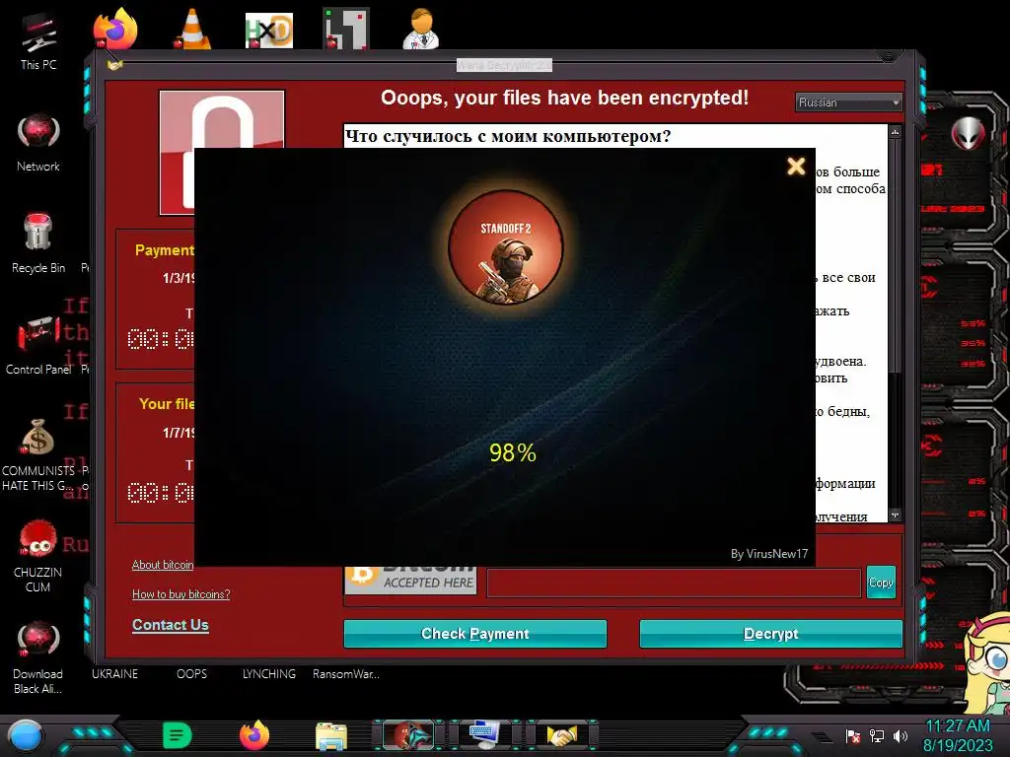This screenshot has height=757, width=1010.
Task: Open the How to buy bitcoins? link
Action: coord(181,594)
